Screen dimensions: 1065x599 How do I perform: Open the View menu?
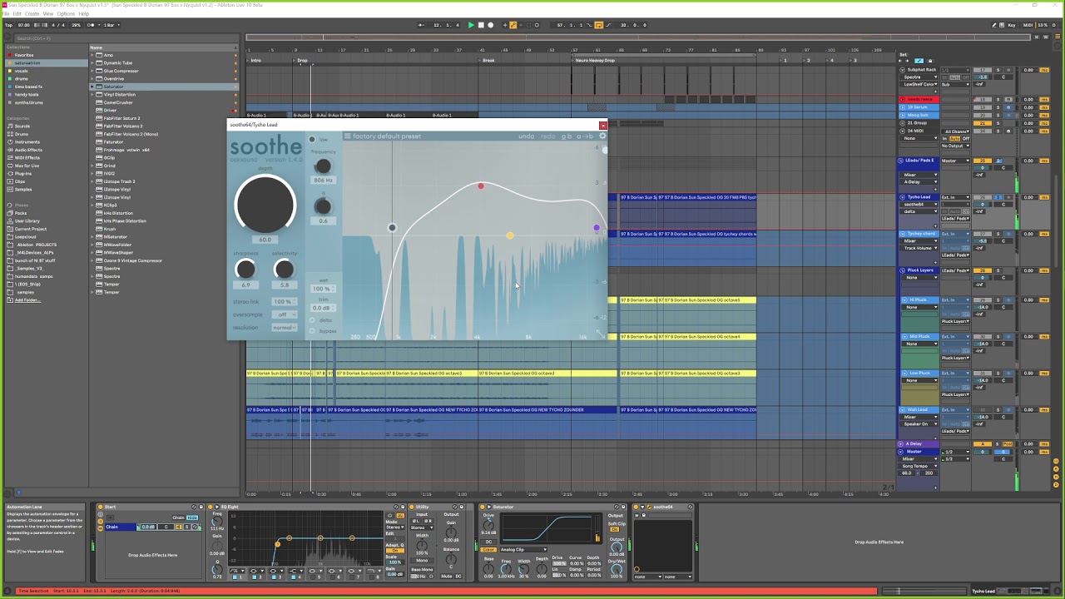tap(48, 13)
